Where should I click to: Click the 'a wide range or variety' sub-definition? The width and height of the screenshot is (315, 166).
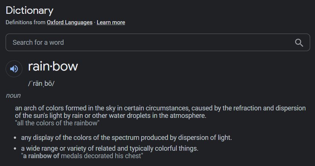pos(110,148)
